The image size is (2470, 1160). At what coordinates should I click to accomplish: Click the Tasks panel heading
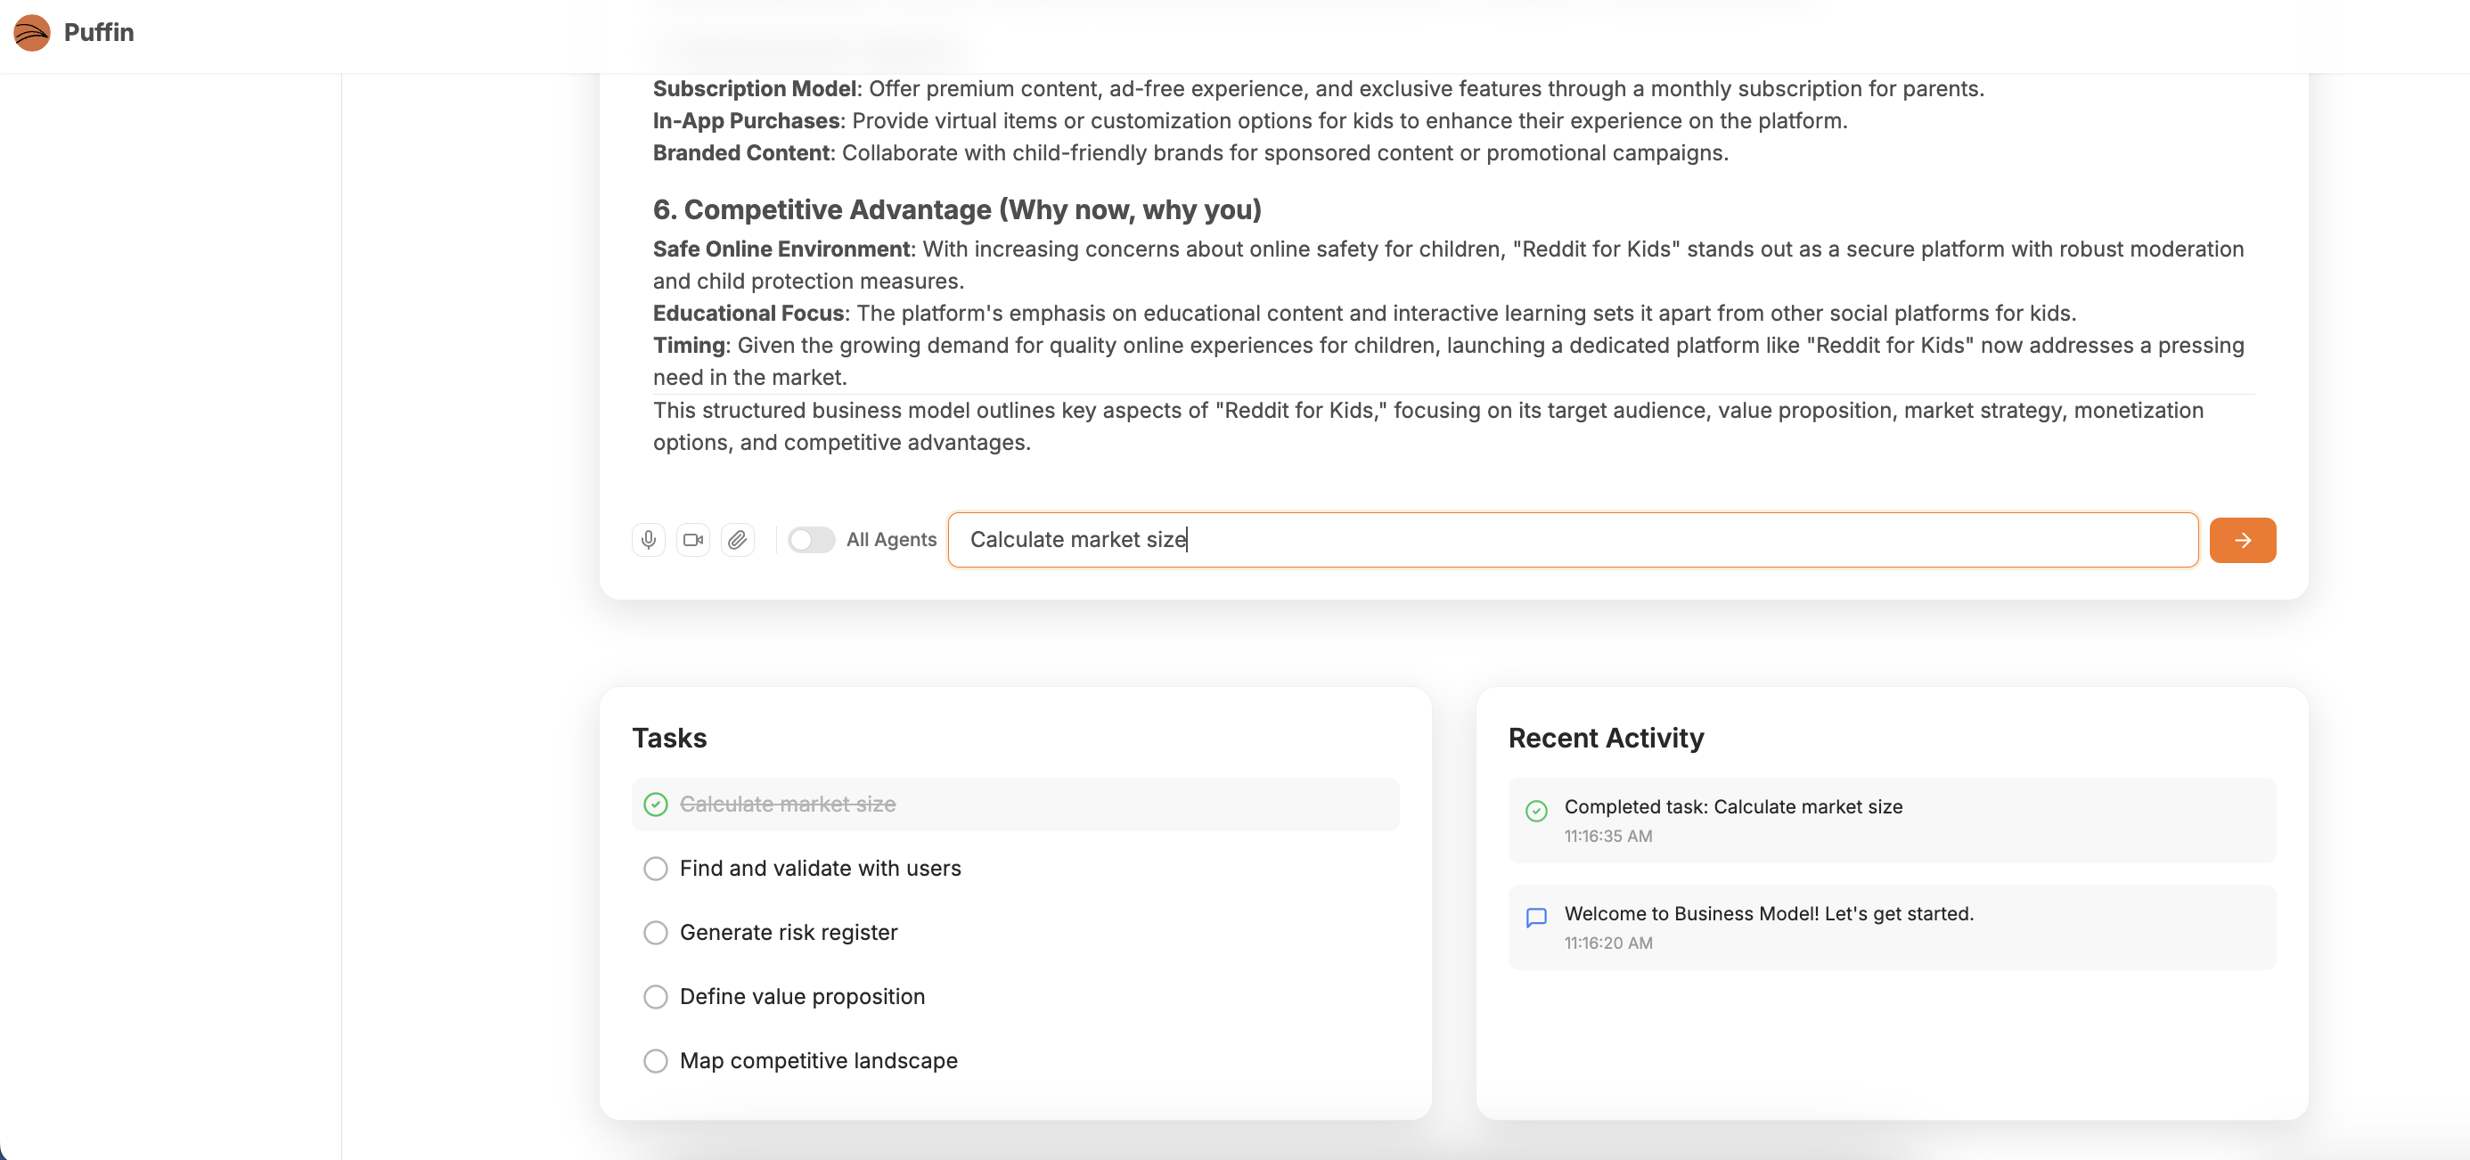(x=669, y=739)
